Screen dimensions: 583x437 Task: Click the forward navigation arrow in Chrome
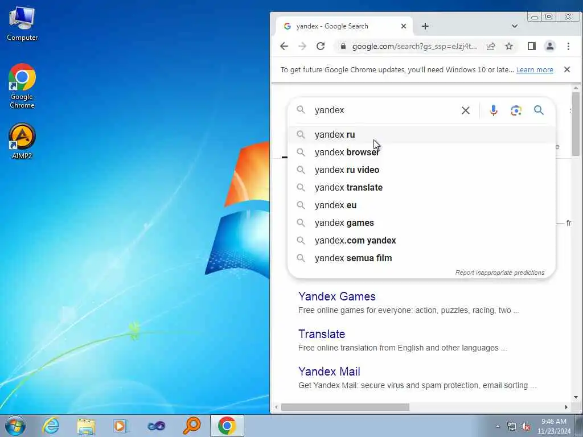tap(302, 46)
